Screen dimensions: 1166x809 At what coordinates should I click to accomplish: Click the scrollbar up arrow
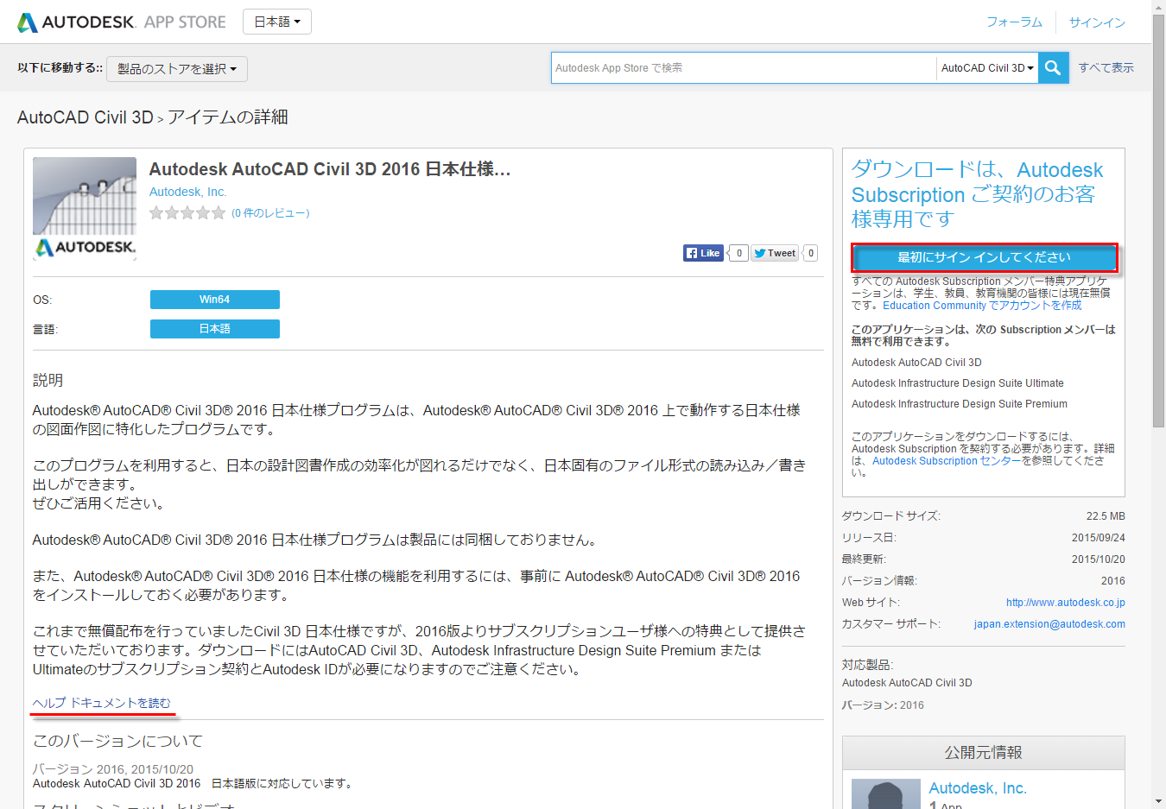coord(1159,7)
